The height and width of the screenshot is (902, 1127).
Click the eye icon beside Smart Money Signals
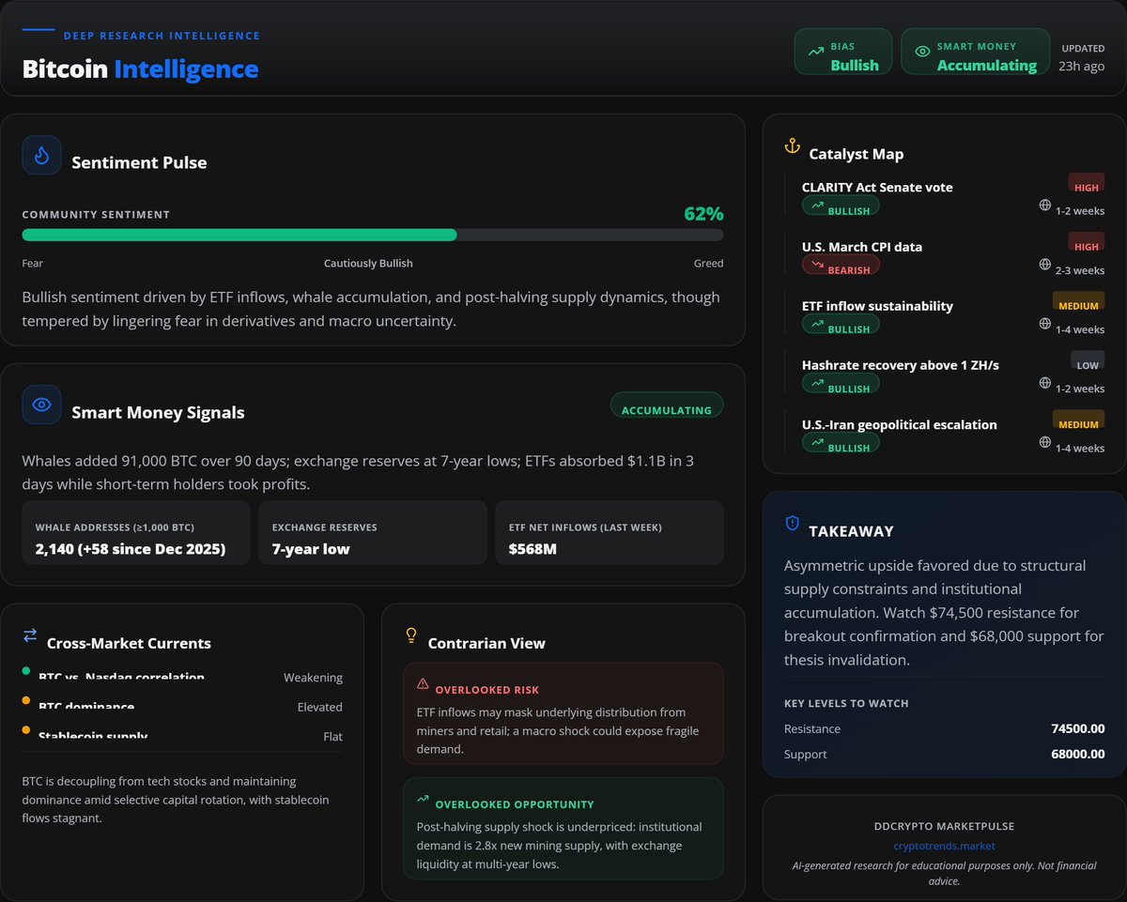click(x=41, y=405)
